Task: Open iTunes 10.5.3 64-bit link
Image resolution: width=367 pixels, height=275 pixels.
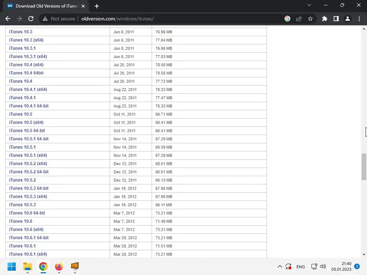Action: [29, 188]
